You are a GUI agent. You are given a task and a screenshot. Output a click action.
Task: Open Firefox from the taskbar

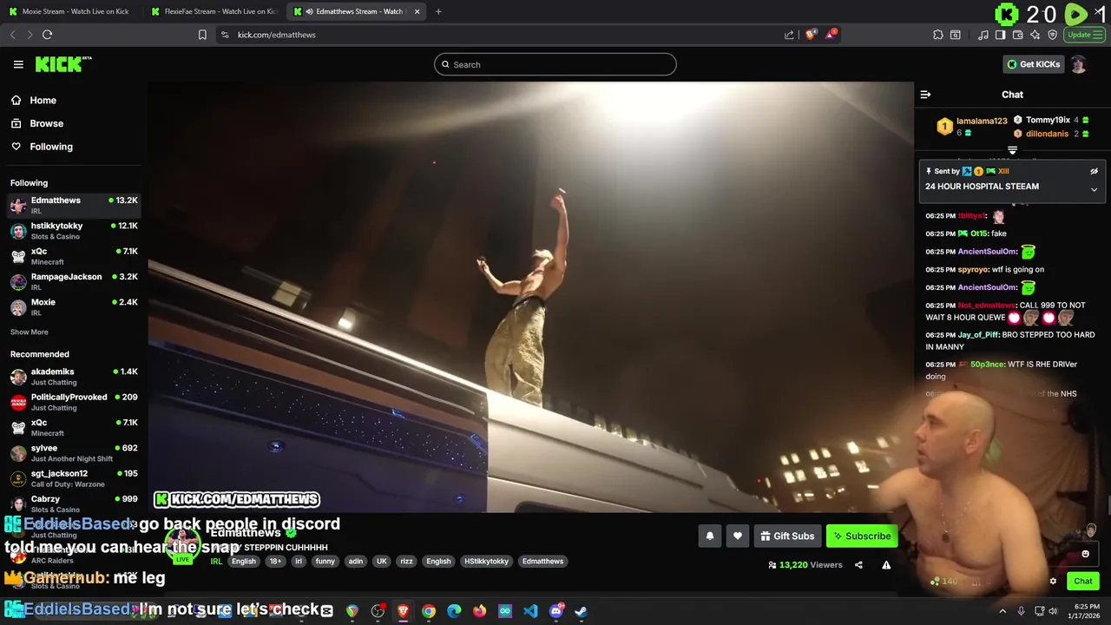(x=480, y=611)
